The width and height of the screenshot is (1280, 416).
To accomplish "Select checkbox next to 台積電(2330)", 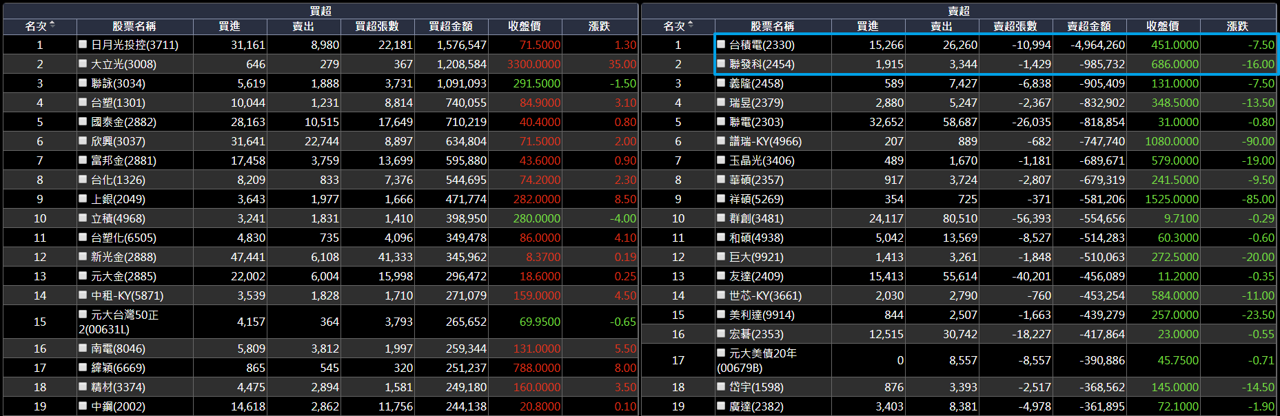I will point(721,44).
